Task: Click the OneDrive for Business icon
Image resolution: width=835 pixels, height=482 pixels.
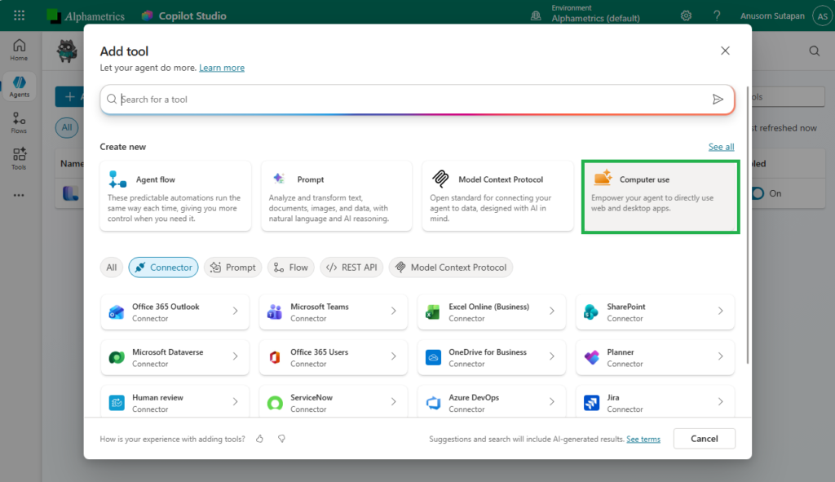Action: [433, 357]
